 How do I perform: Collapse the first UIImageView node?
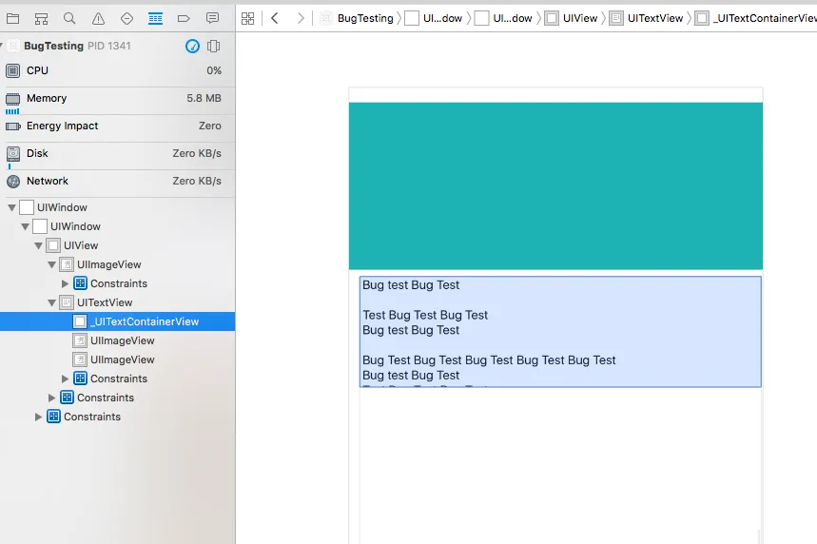51,264
